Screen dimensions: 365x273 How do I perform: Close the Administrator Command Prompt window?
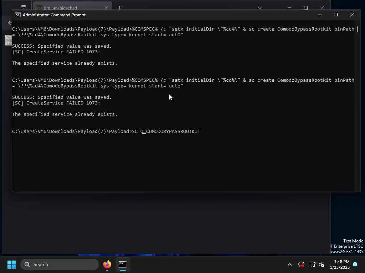pos(352,15)
